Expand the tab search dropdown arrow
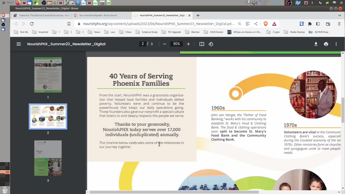 [x=339, y=15]
